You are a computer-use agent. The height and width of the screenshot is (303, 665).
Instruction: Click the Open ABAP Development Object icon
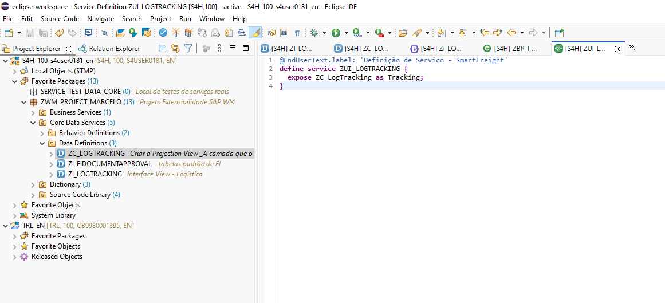tap(121, 33)
